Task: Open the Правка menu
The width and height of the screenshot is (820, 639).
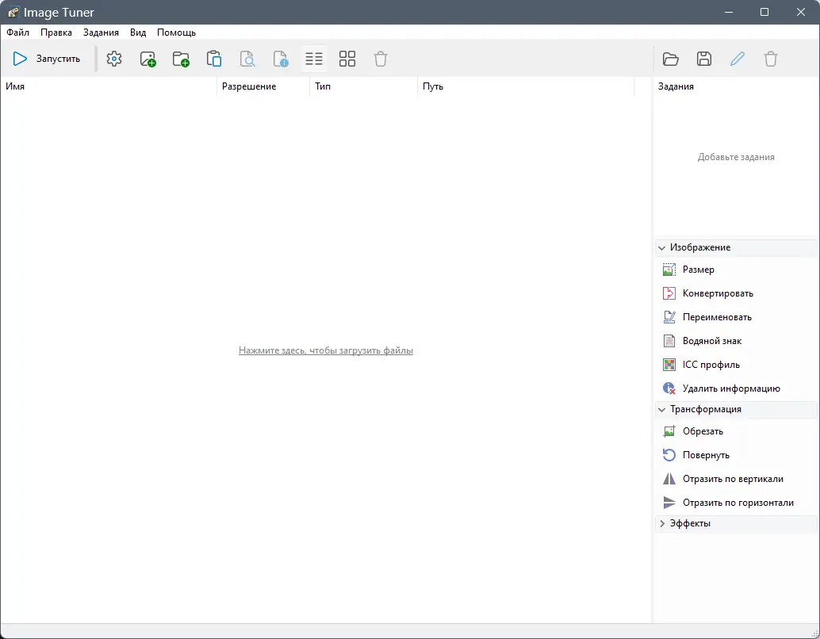Action: [56, 33]
